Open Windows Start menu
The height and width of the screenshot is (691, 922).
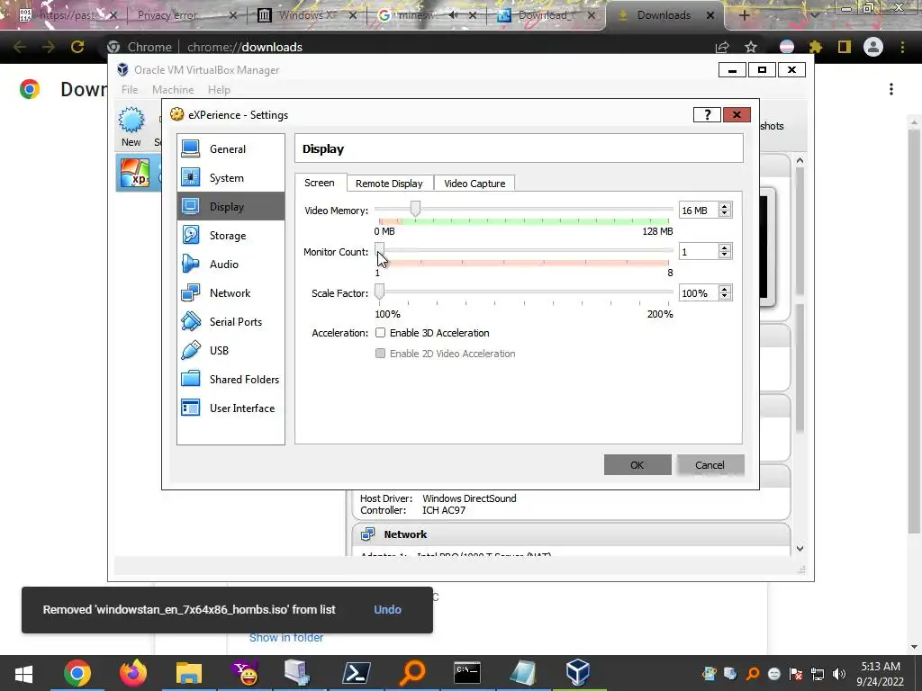point(23,673)
